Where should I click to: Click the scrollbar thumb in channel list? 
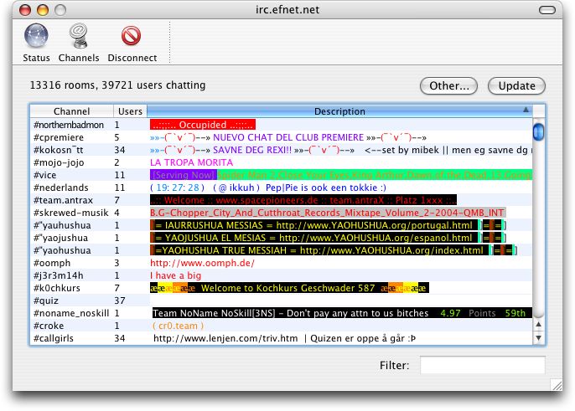[x=538, y=132]
